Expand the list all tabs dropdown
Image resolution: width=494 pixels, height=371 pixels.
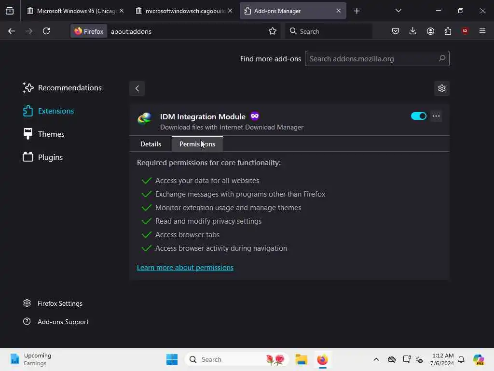pyautogui.click(x=398, y=11)
